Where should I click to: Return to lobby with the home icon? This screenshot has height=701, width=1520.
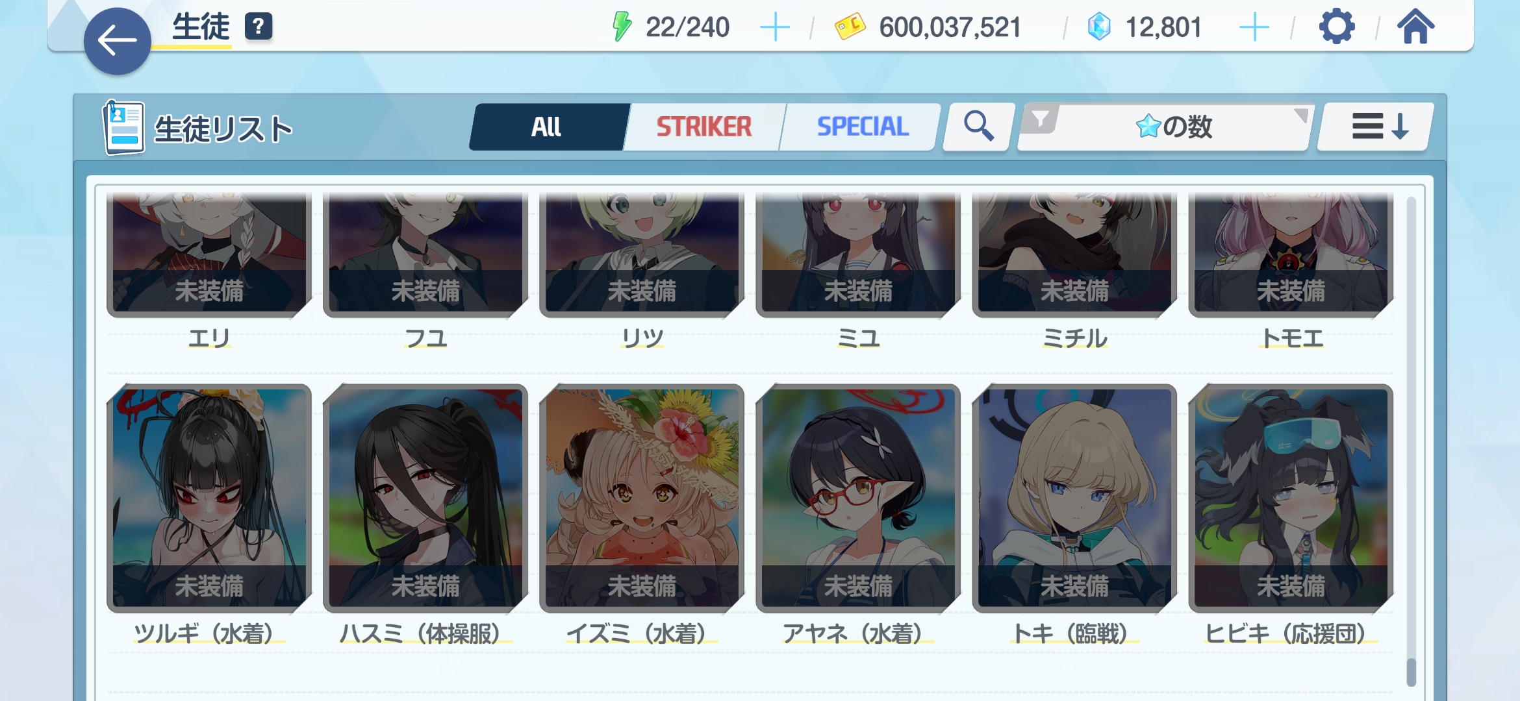pyautogui.click(x=1416, y=27)
